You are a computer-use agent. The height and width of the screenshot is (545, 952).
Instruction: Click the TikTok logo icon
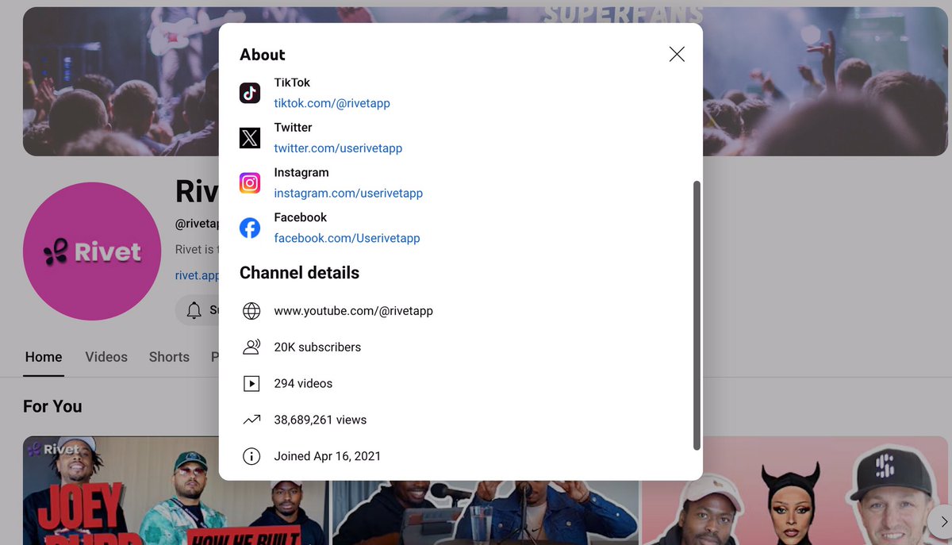[x=250, y=93]
